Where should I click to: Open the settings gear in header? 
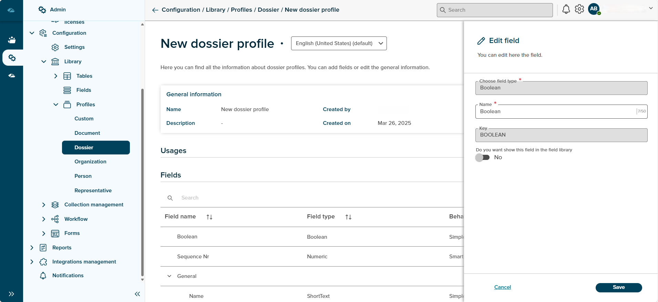coord(579,9)
